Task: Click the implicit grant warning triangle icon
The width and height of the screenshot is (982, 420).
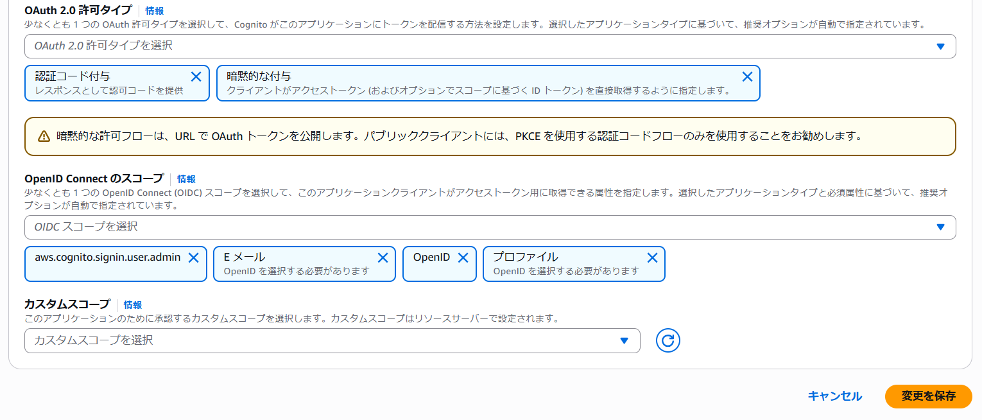Action: (44, 136)
